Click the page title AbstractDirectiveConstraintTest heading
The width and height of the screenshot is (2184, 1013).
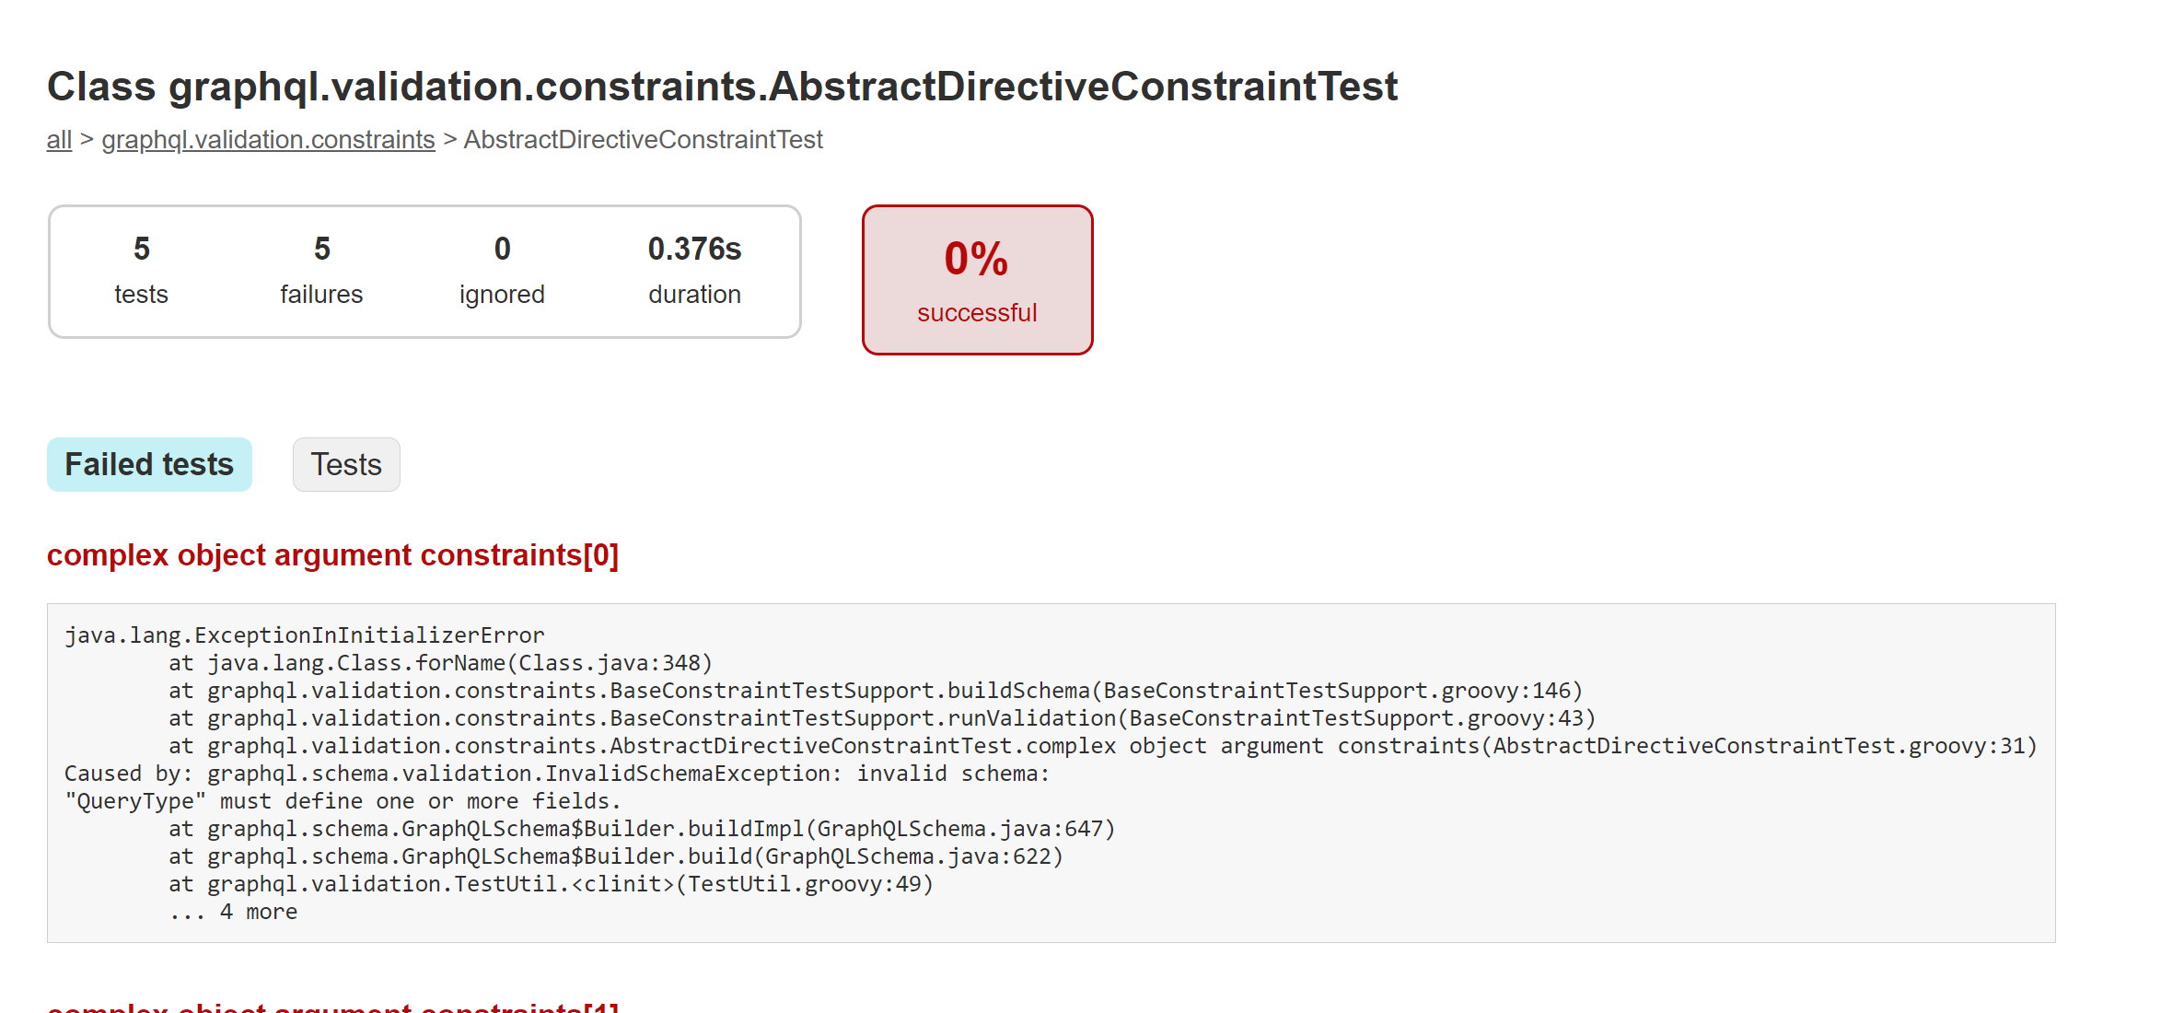tap(722, 87)
